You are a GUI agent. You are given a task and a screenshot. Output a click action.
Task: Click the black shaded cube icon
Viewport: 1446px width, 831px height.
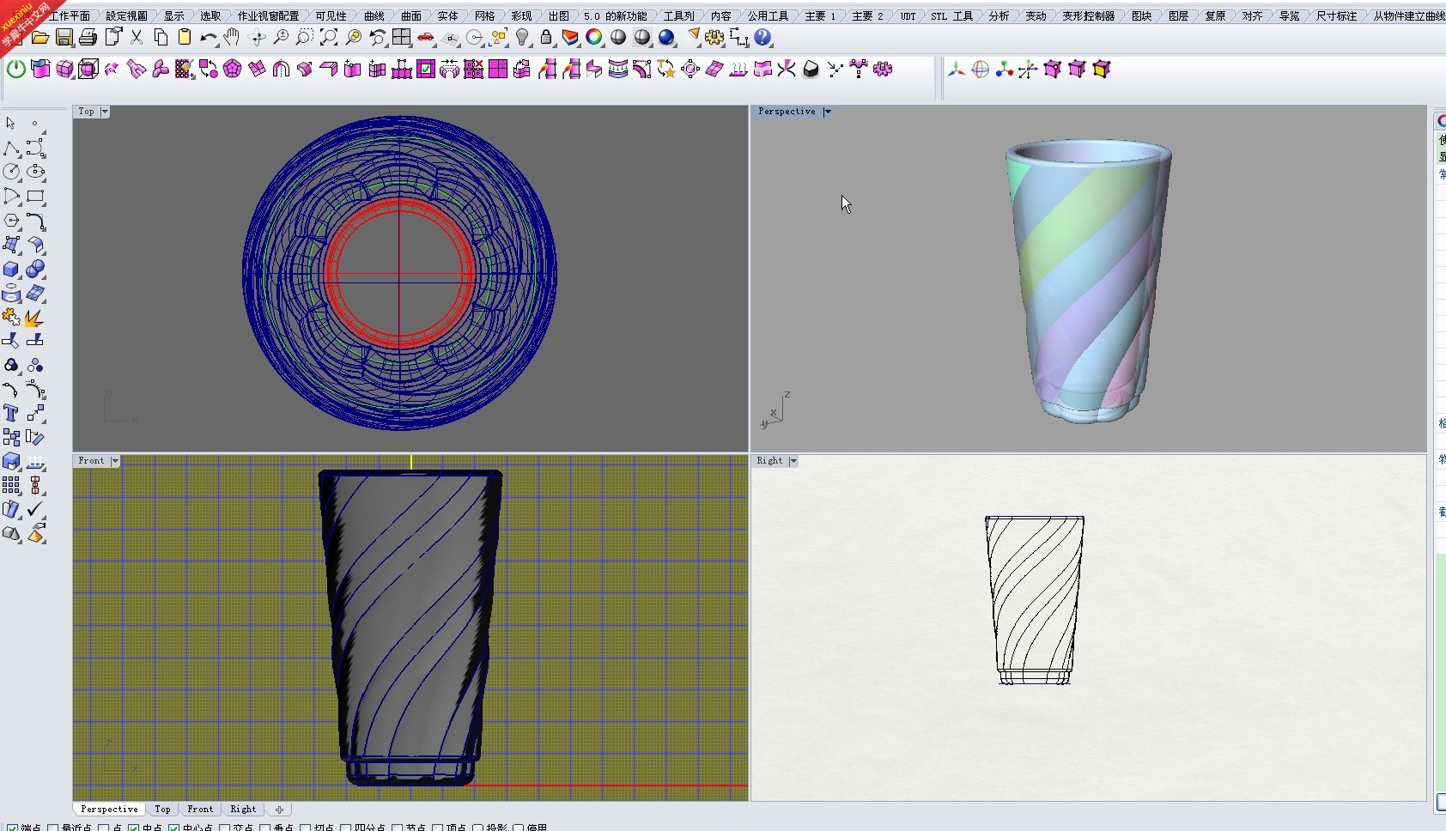pyautogui.click(x=811, y=70)
